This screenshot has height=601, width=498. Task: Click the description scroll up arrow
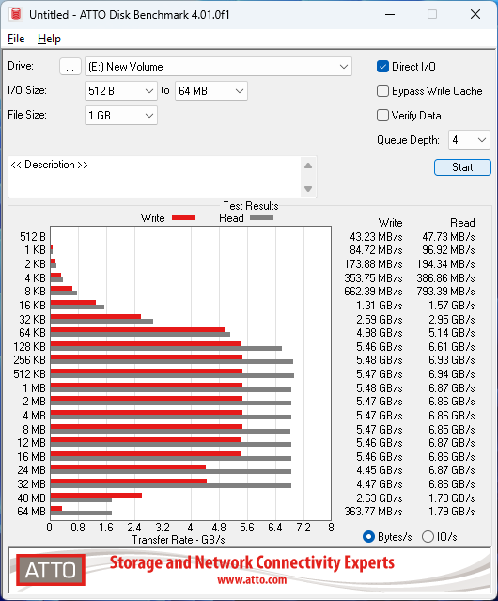[308, 166]
